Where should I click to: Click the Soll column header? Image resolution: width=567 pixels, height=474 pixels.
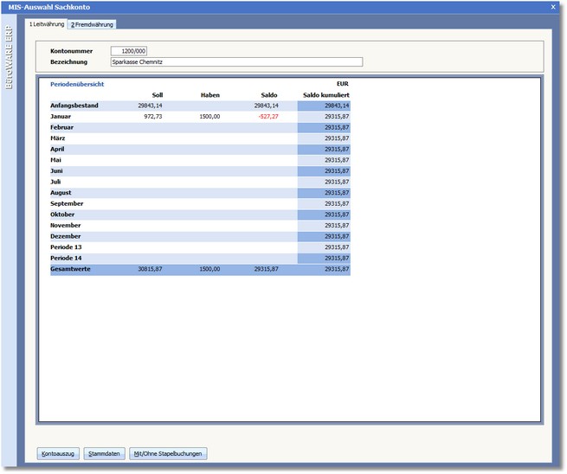pos(157,94)
